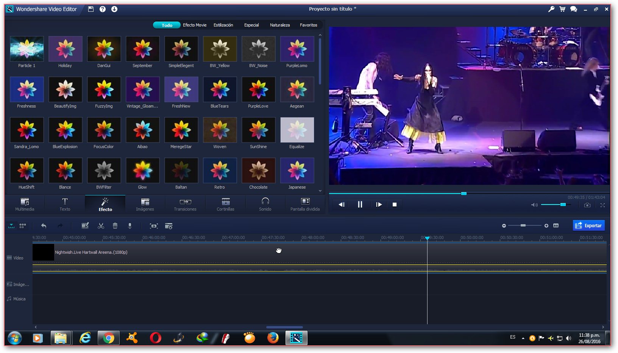This screenshot has width=618, height=353.
Task: Pick the Equalize effect thumbnail
Action: pos(297,130)
